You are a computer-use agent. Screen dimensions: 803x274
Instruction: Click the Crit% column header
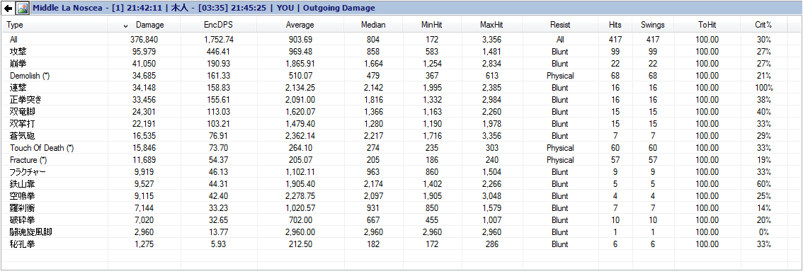763,25
